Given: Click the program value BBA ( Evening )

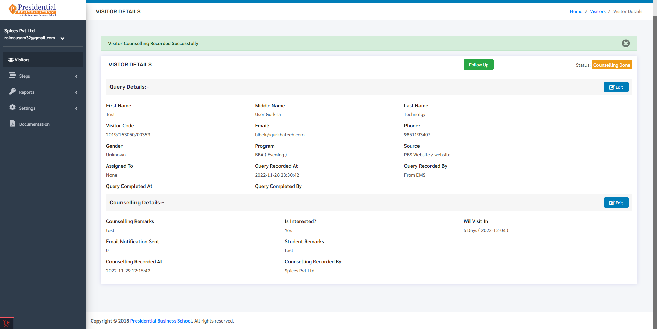Looking at the screenshot, I should [271, 155].
